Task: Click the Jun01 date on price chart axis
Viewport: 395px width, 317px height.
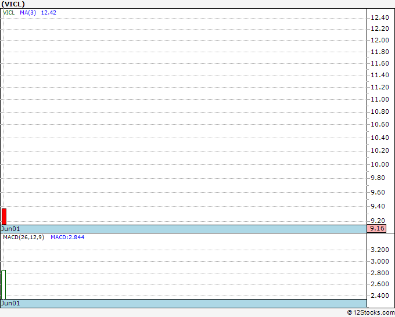Action: click(10, 229)
